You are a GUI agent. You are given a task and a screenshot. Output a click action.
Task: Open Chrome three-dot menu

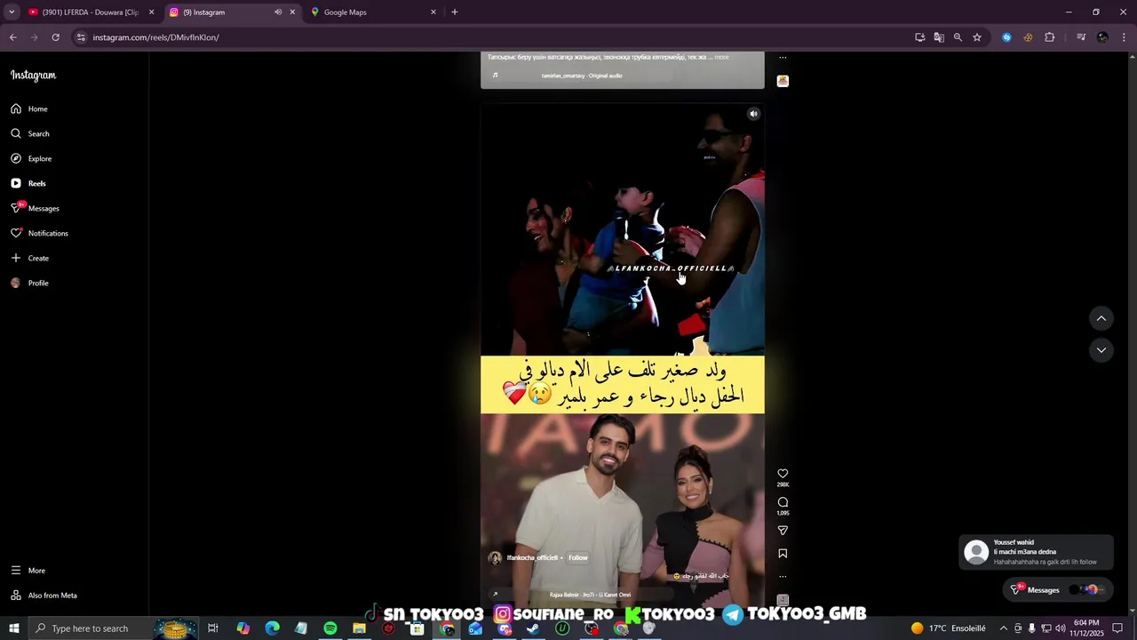1124,37
